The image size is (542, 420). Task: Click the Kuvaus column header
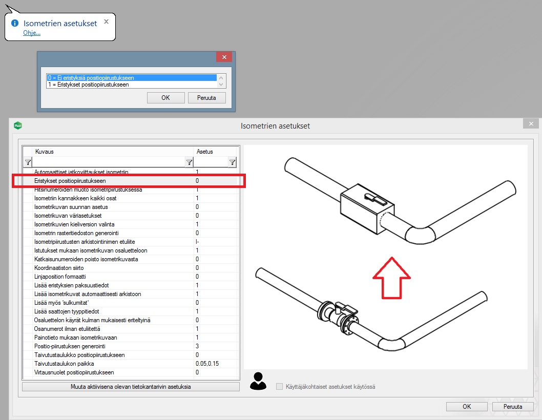coord(113,152)
